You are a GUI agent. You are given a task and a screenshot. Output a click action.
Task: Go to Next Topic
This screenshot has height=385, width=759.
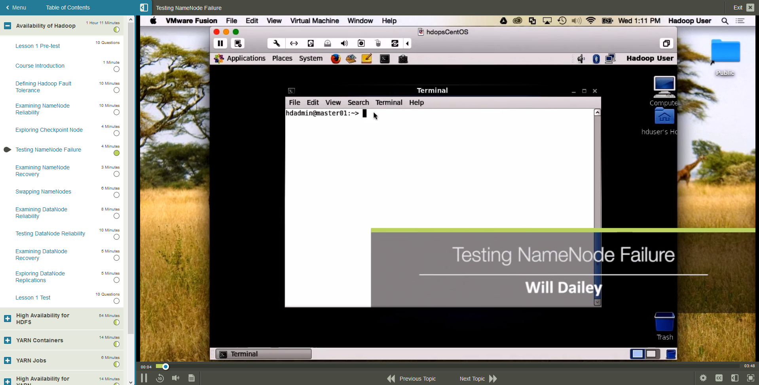tap(478, 379)
